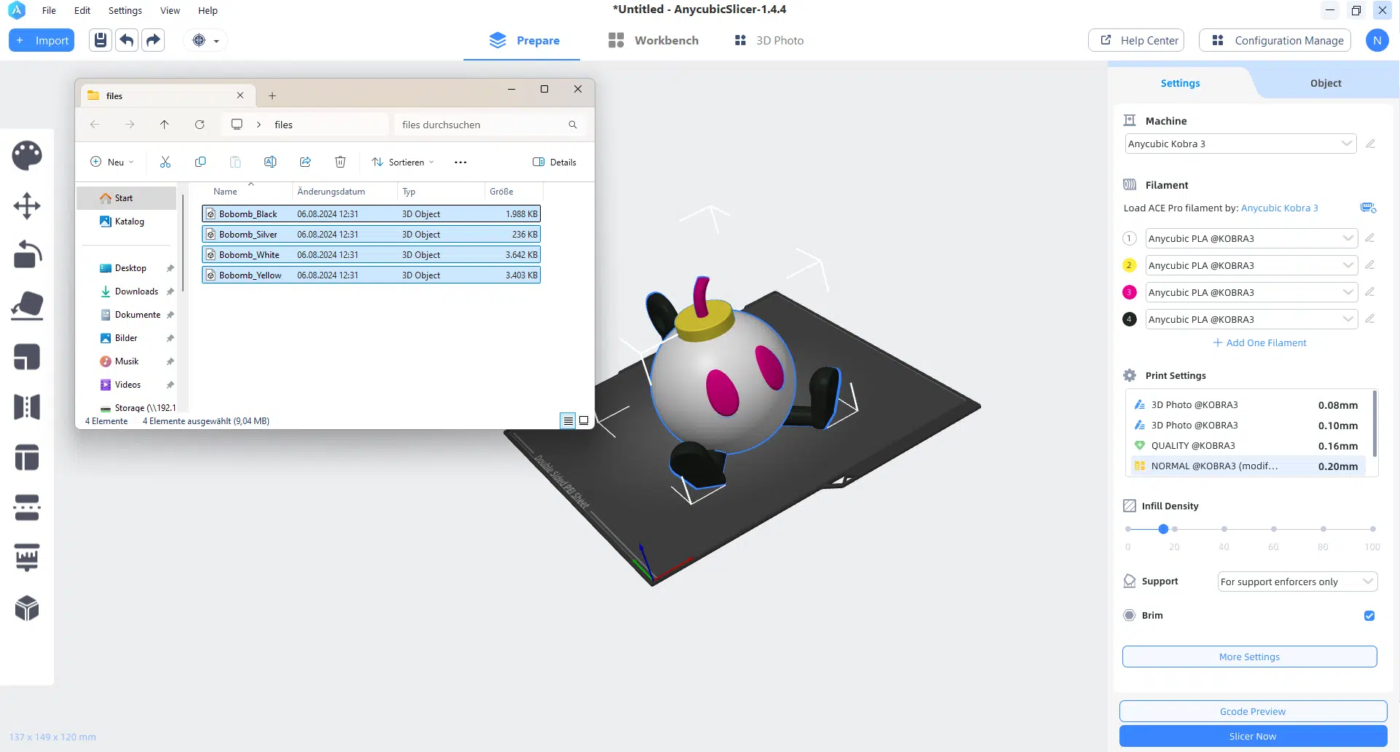Image resolution: width=1400 pixels, height=752 pixels.
Task: Click the redo arrow icon
Action: point(153,40)
